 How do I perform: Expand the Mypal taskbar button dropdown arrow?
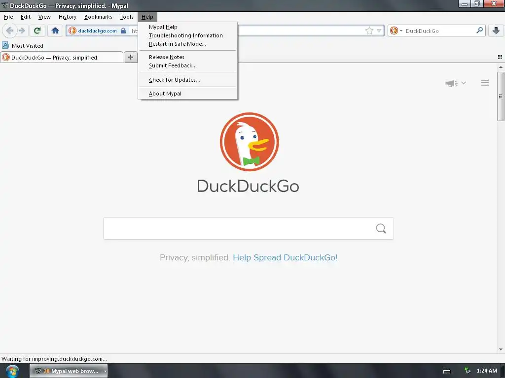(x=105, y=371)
